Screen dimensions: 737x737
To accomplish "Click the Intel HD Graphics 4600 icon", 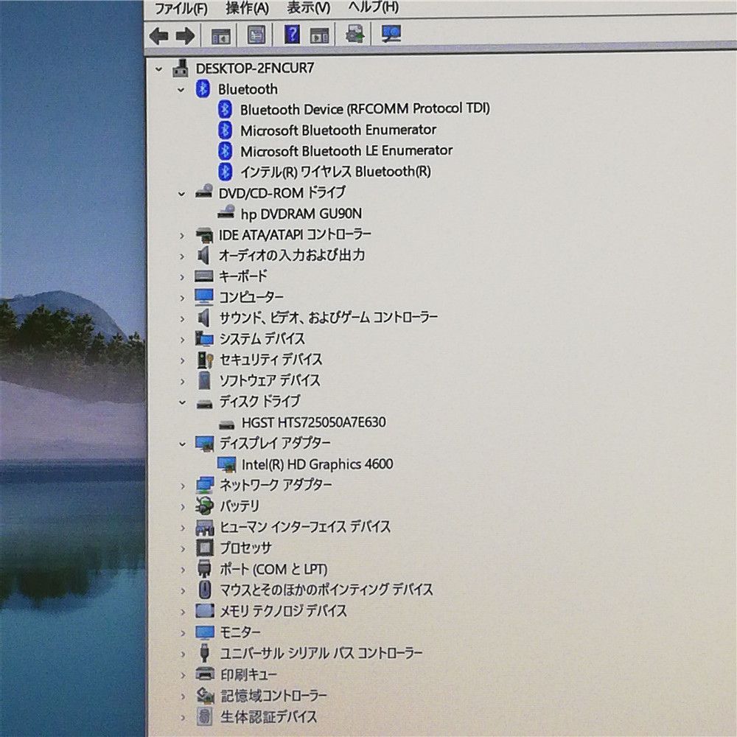I will tap(226, 464).
